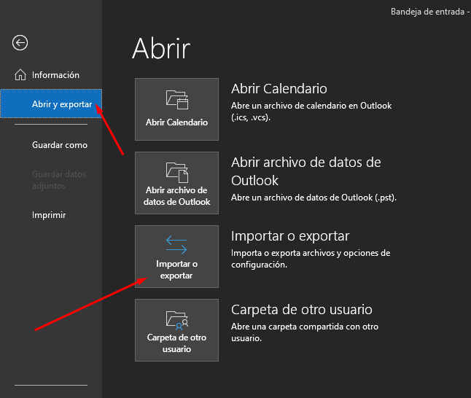Viewport: 471px width, 398px height.
Task: Click the Abrir Calendario tile button
Action: tap(176, 109)
